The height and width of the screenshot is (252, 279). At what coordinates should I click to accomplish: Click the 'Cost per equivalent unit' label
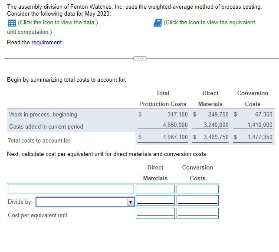(x=38, y=216)
